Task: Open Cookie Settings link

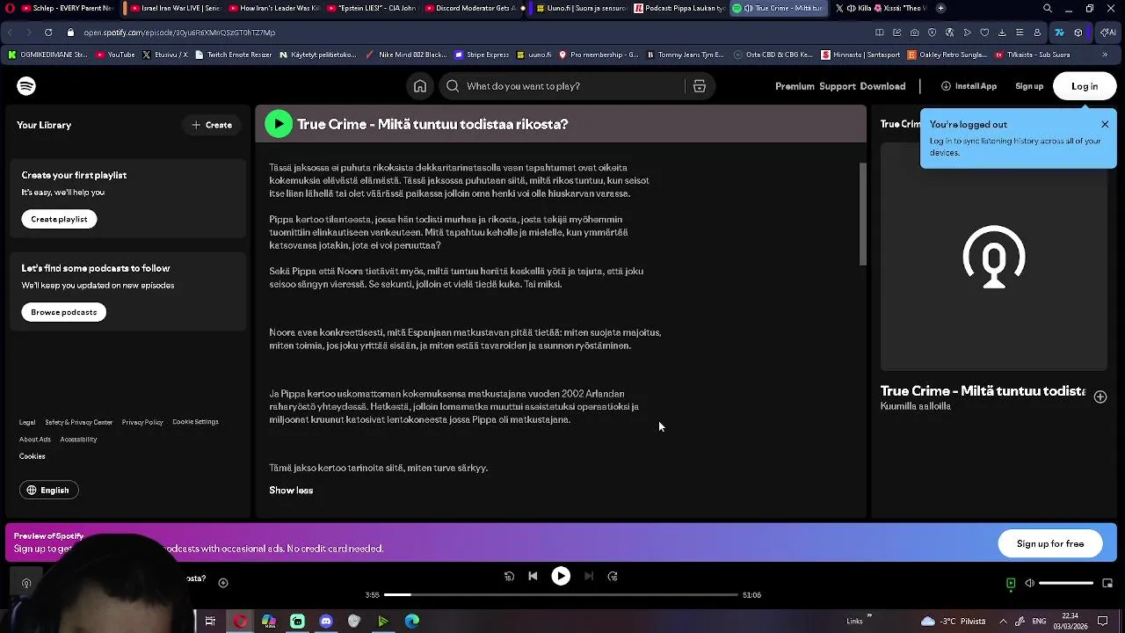Action: coord(195,422)
